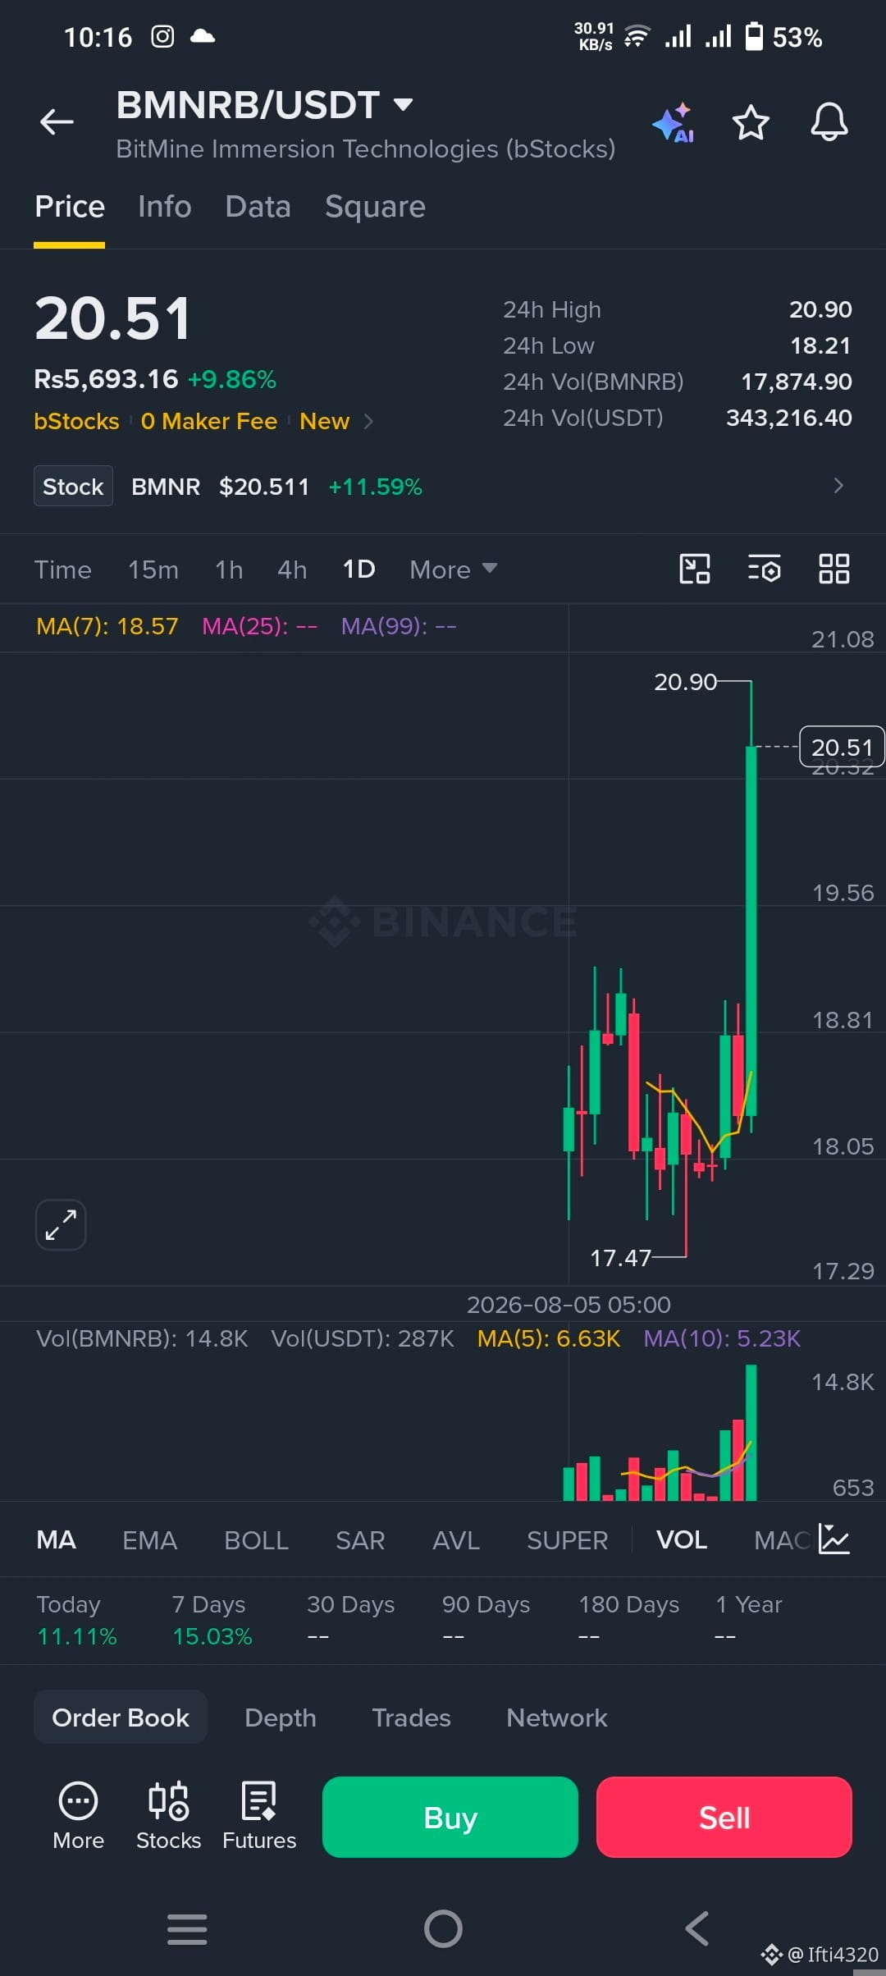The image size is (886, 1976).
Task: Tap the green Buy button
Action: coord(450,1817)
